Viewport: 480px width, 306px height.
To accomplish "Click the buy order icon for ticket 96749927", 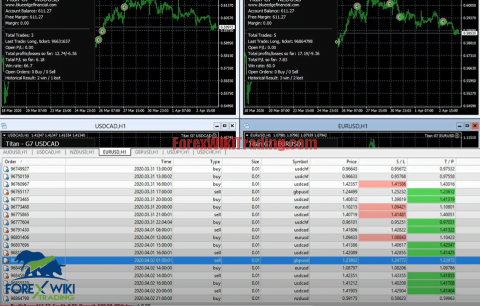I will pyautogui.click(x=6, y=169).
